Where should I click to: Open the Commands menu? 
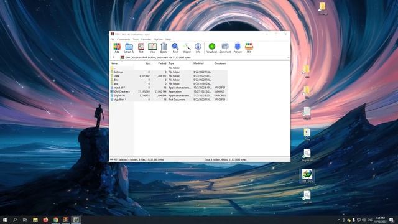(124, 39)
